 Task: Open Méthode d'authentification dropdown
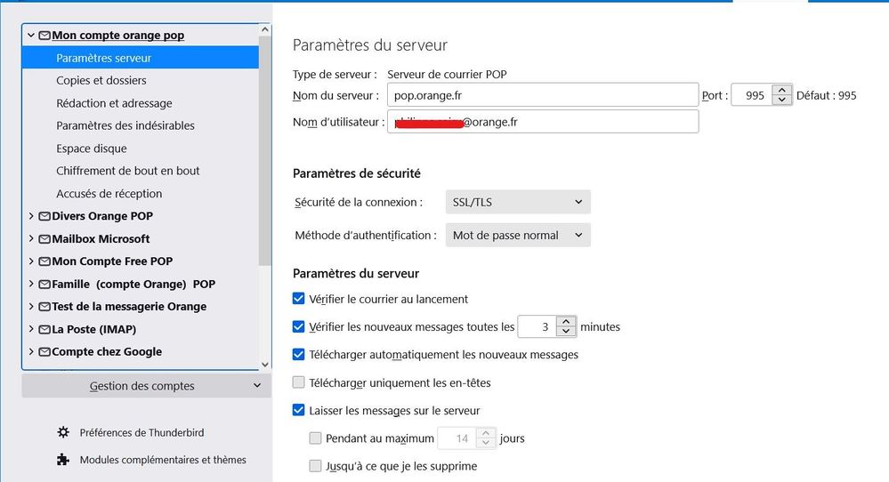pyautogui.click(x=517, y=235)
